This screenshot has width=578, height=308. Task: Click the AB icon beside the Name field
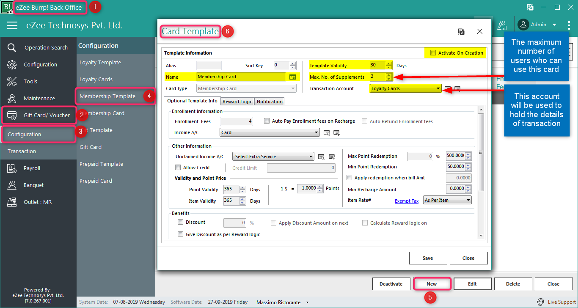click(292, 77)
